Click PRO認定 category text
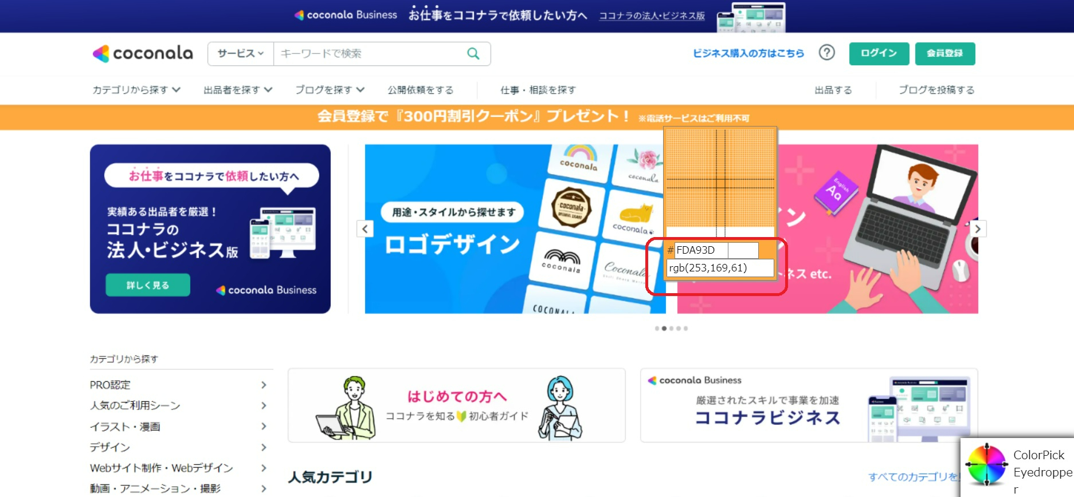Viewport: 1074px width, 497px height. point(110,385)
